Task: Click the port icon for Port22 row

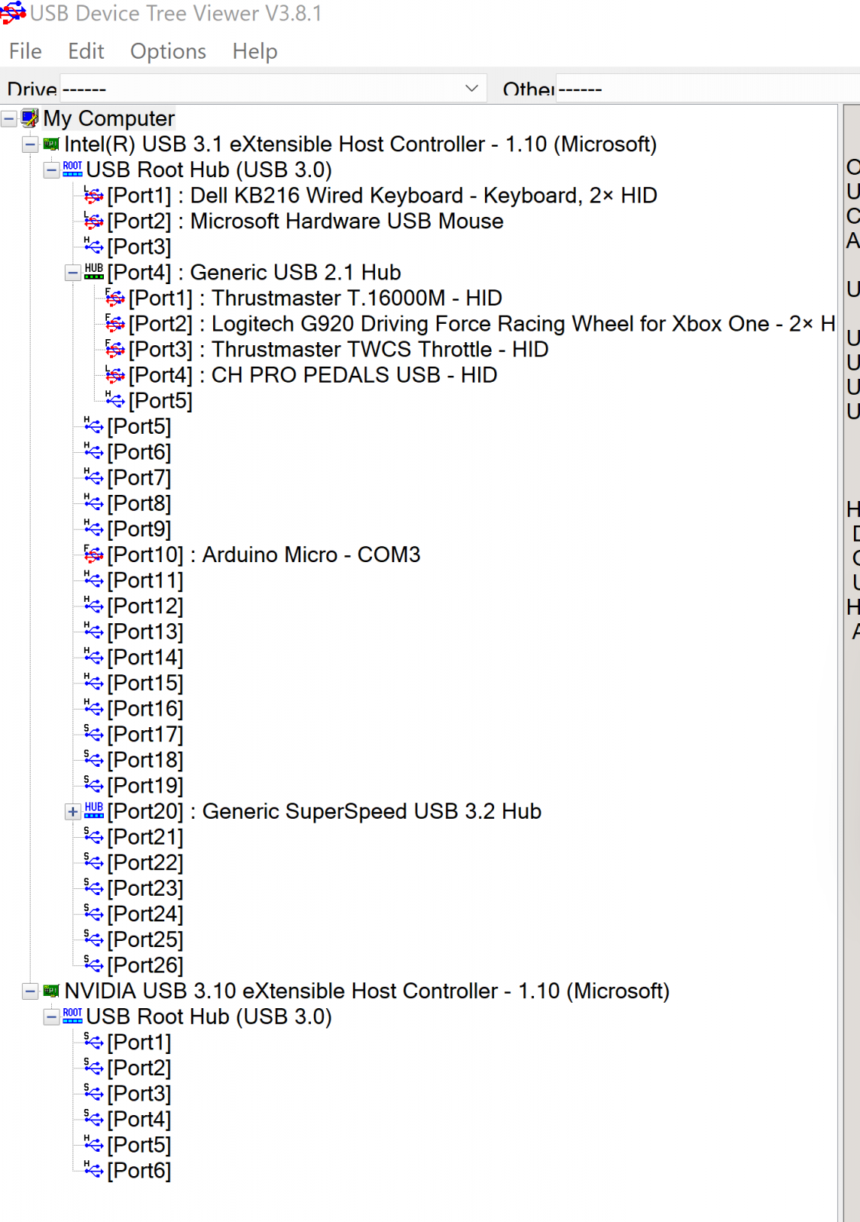Action: pos(94,863)
